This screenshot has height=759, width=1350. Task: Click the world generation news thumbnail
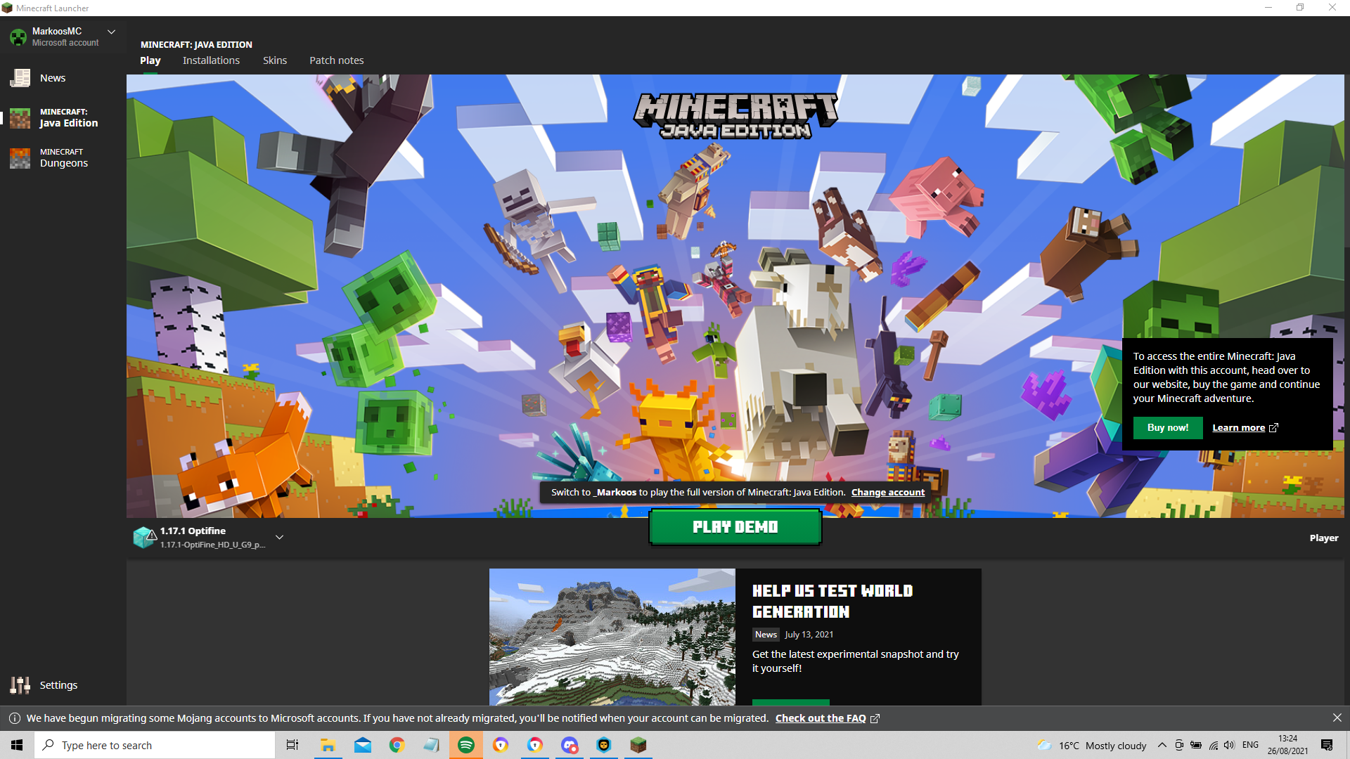pyautogui.click(x=612, y=637)
